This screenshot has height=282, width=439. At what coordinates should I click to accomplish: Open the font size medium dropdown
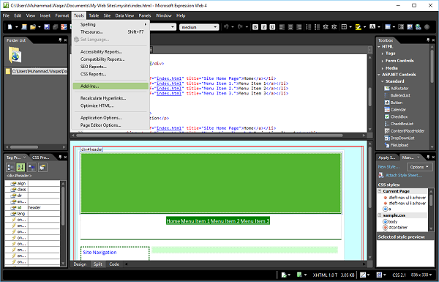(199, 27)
